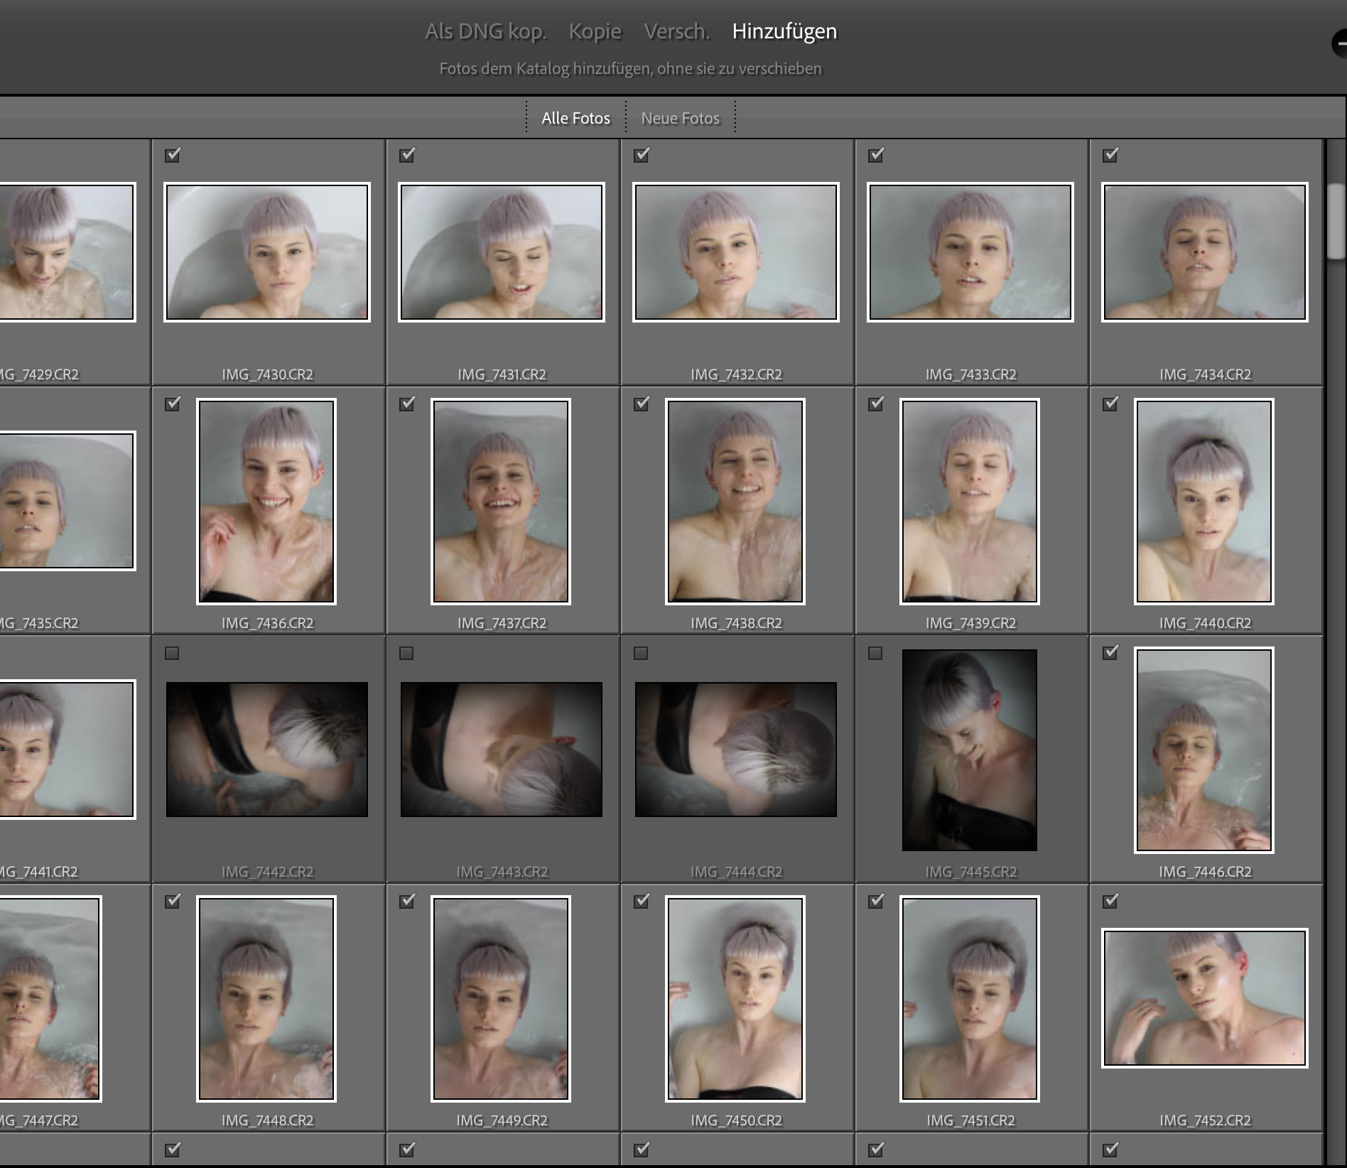Click the IMG_7448.CR2 thumbnail
The height and width of the screenshot is (1168, 1347).
pos(266,999)
